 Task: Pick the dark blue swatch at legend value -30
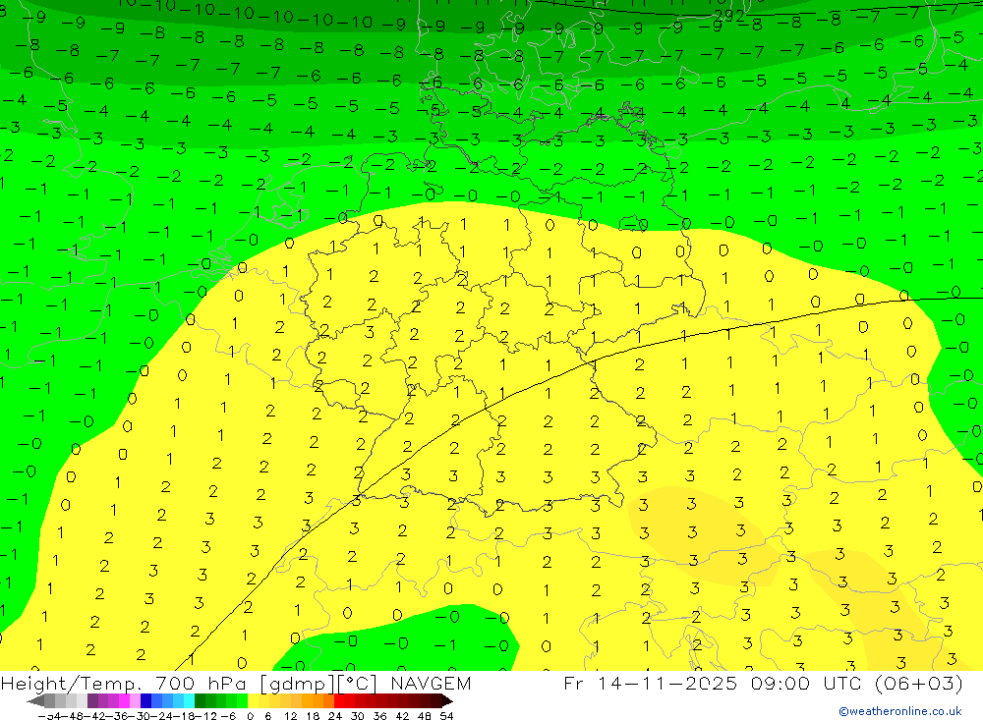tap(145, 701)
